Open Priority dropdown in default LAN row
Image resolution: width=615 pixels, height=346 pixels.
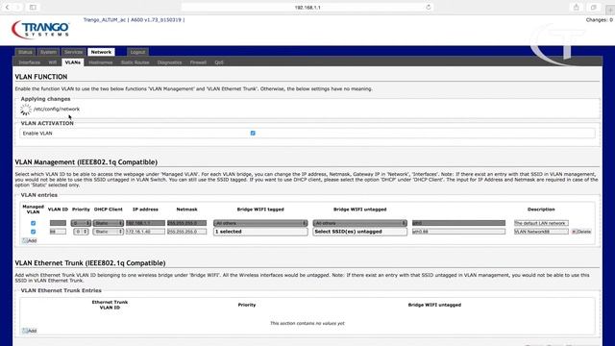click(81, 223)
